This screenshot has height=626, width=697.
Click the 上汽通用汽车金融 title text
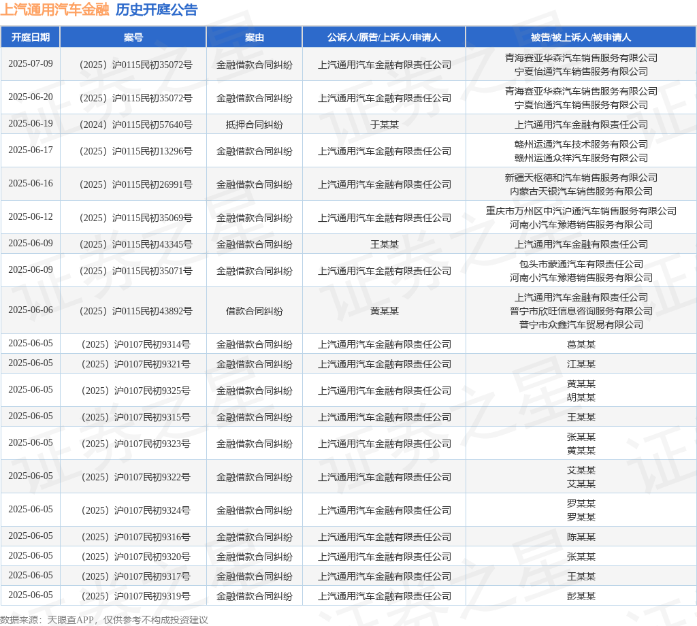pyautogui.click(x=54, y=10)
